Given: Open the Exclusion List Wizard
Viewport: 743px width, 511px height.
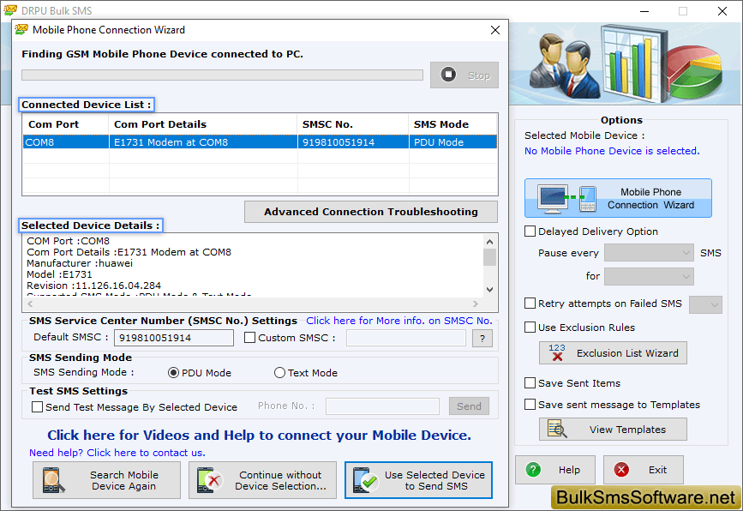Looking at the screenshot, I should (613, 352).
